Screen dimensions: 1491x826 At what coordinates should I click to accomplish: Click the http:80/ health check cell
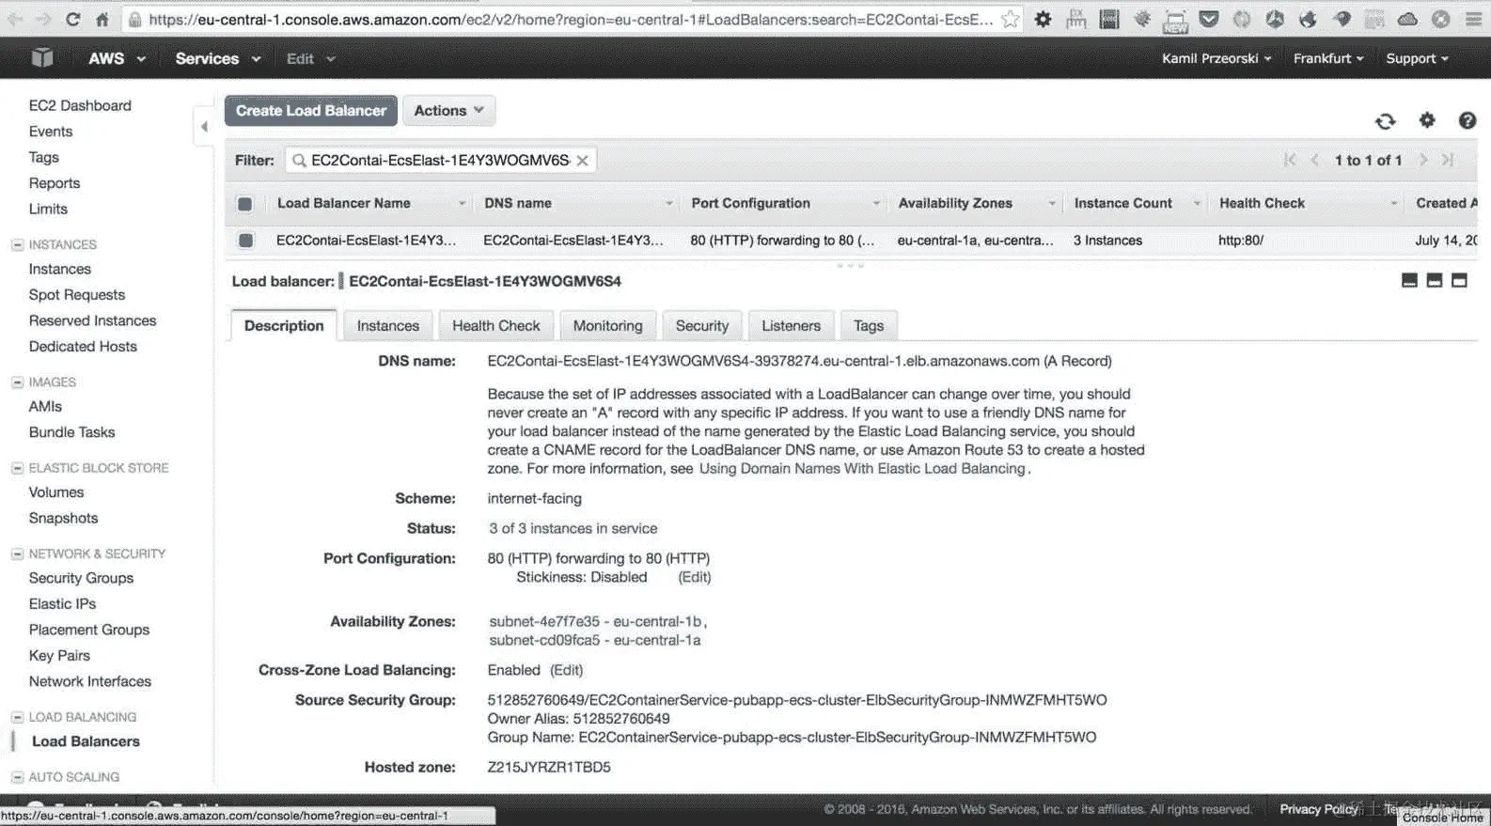coord(1241,241)
